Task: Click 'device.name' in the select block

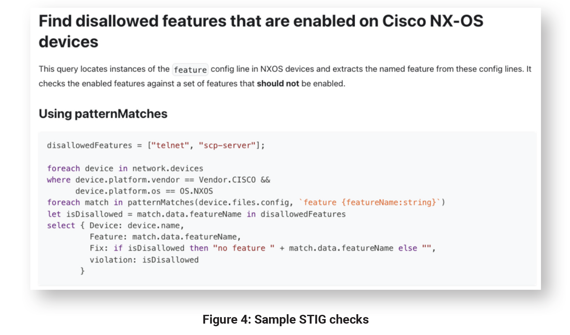Action: coord(153,226)
